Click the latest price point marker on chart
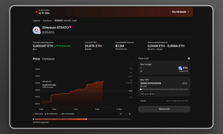Screen dimensions: 223x134 (x=103, y=82)
